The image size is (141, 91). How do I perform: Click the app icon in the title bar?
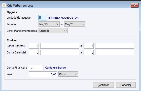[x=4, y=5]
